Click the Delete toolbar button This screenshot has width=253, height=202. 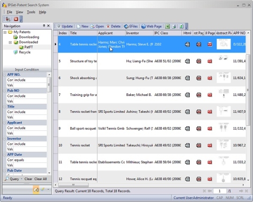113,26
